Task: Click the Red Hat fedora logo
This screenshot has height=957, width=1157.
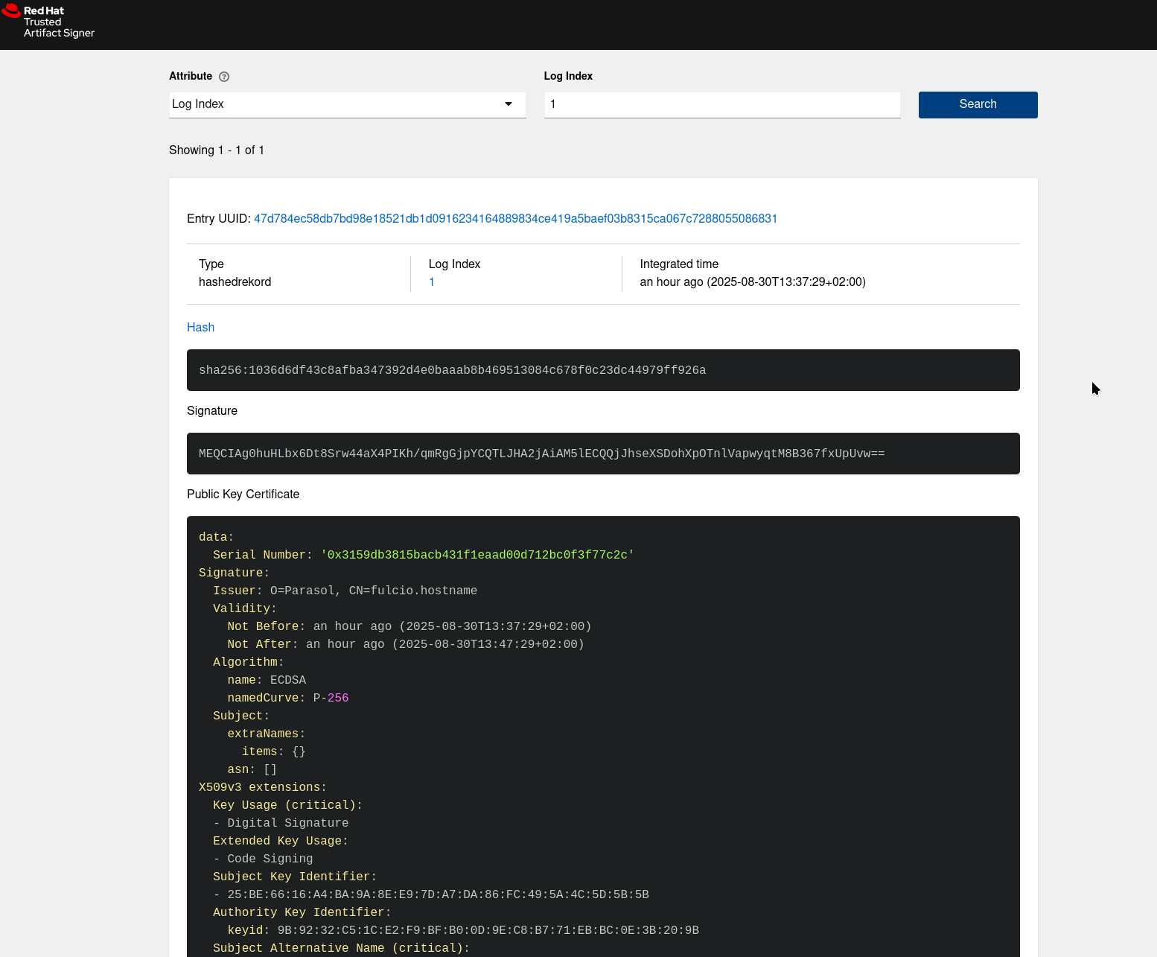Action: [11, 10]
